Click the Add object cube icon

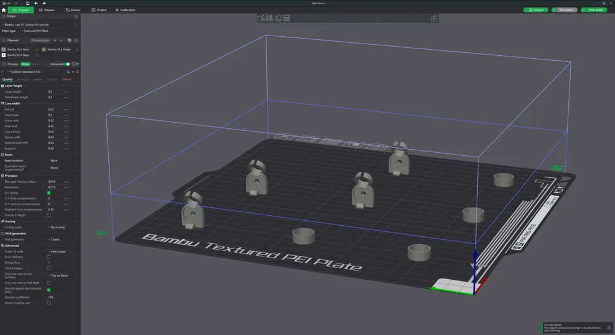261,18
